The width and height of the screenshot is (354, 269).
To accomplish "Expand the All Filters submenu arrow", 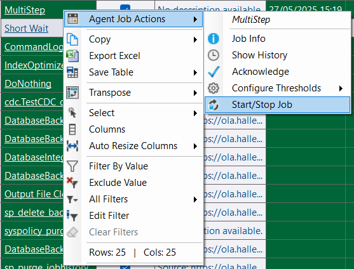I will [x=195, y=199].
